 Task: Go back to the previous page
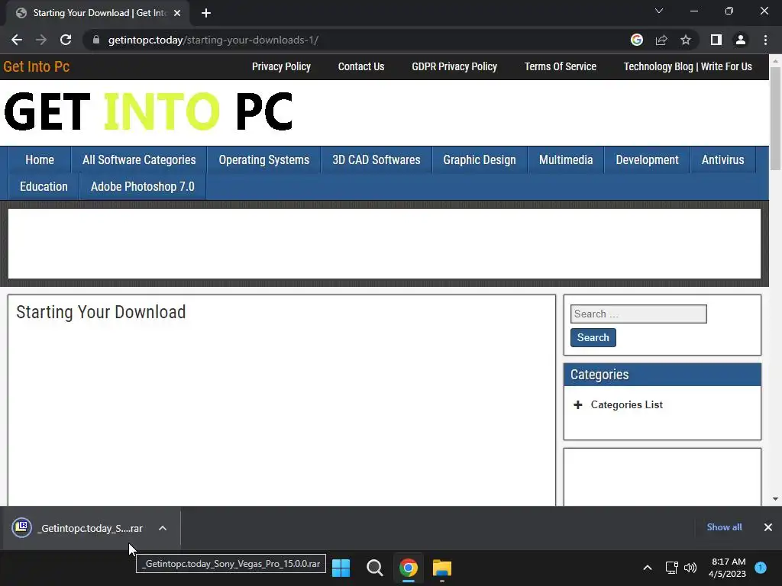tap(17, 40)
